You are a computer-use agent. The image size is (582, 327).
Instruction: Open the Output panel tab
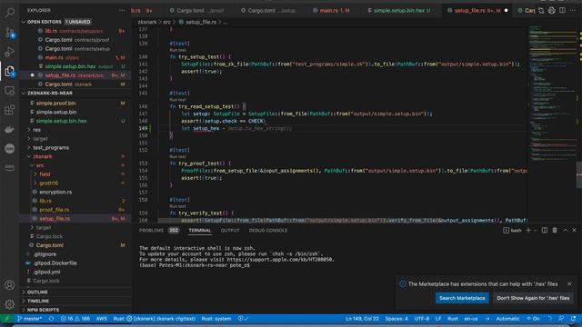pos(230,230)
